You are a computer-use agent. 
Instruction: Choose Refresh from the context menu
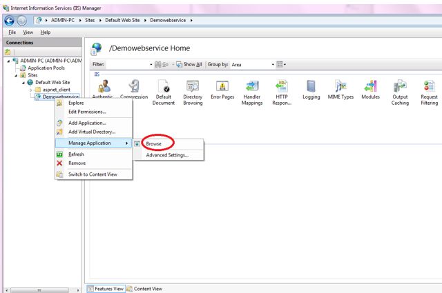tap(94, 154)
